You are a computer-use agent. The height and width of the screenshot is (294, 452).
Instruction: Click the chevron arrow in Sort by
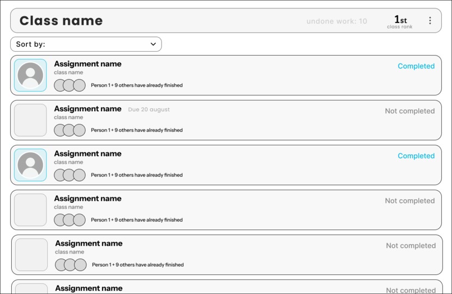point(153,44)
